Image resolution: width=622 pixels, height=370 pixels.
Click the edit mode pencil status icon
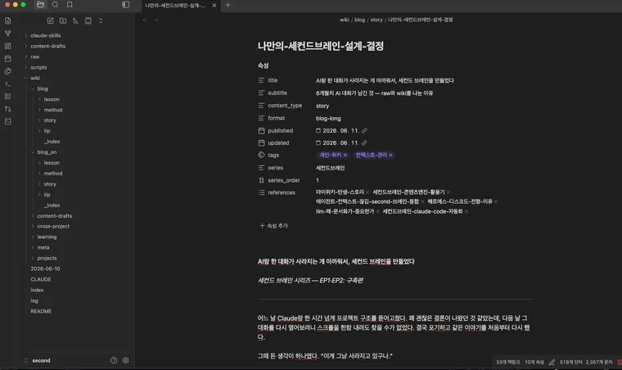pyautogui.click(x=552, y=362)
